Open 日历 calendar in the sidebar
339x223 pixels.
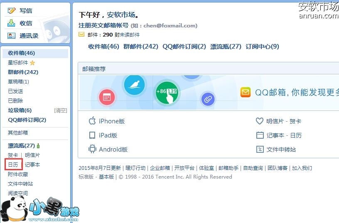pyautogui.click(x=13, y=165)
